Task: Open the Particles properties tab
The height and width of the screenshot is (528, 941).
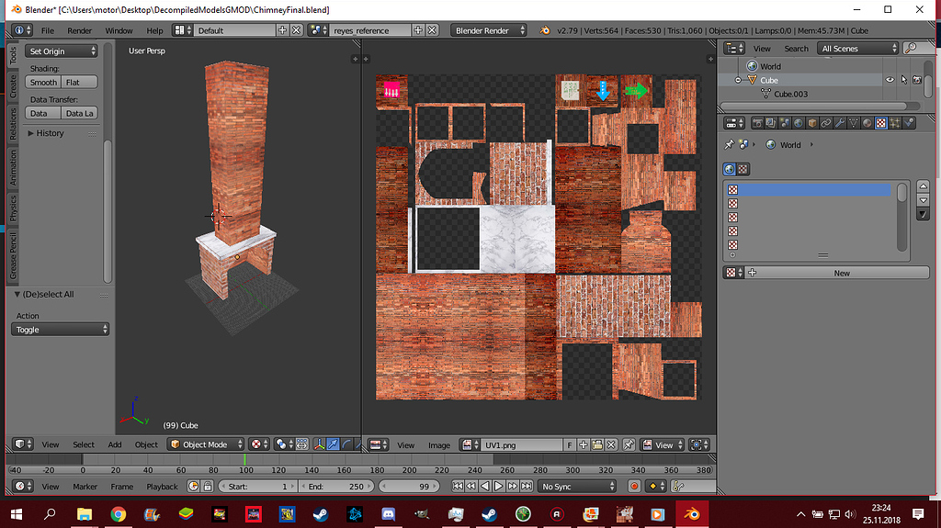Action: pyautogui.click(x=895, y=123)
